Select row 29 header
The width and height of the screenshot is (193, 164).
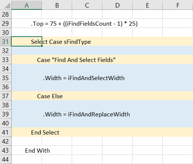click(6, 23)
